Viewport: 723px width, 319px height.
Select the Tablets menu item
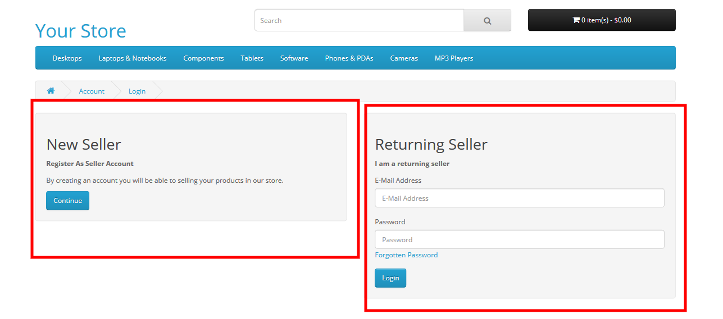click(x=252, y=58)
